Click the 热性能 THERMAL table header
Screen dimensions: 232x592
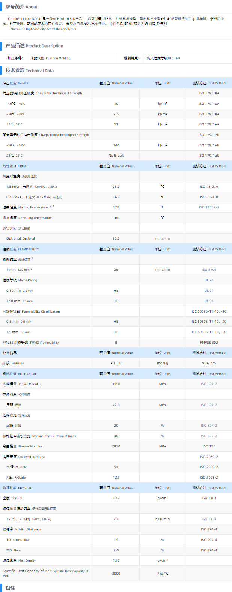point(15,166)
